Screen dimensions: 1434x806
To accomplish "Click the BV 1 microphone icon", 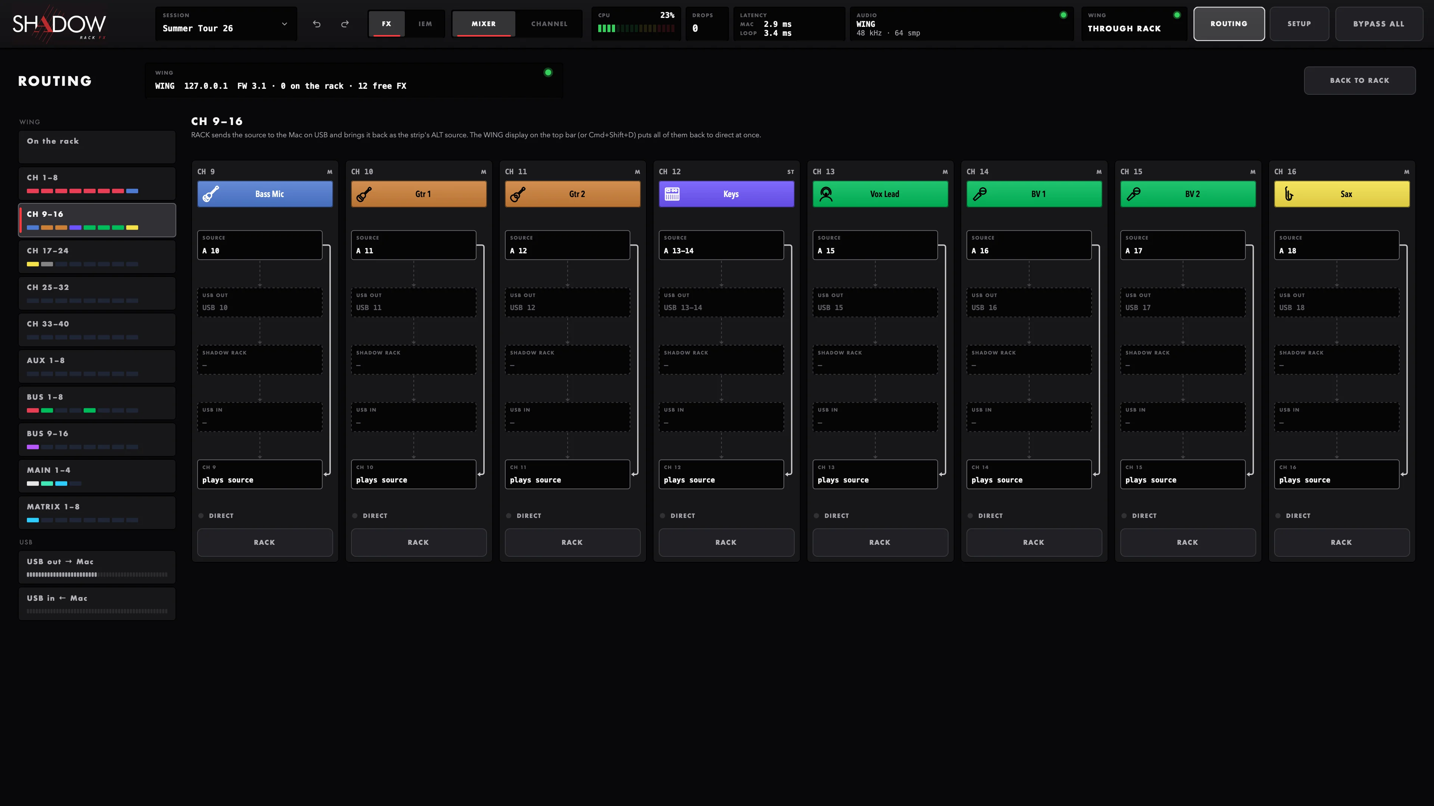I will [x=980, y=194].
